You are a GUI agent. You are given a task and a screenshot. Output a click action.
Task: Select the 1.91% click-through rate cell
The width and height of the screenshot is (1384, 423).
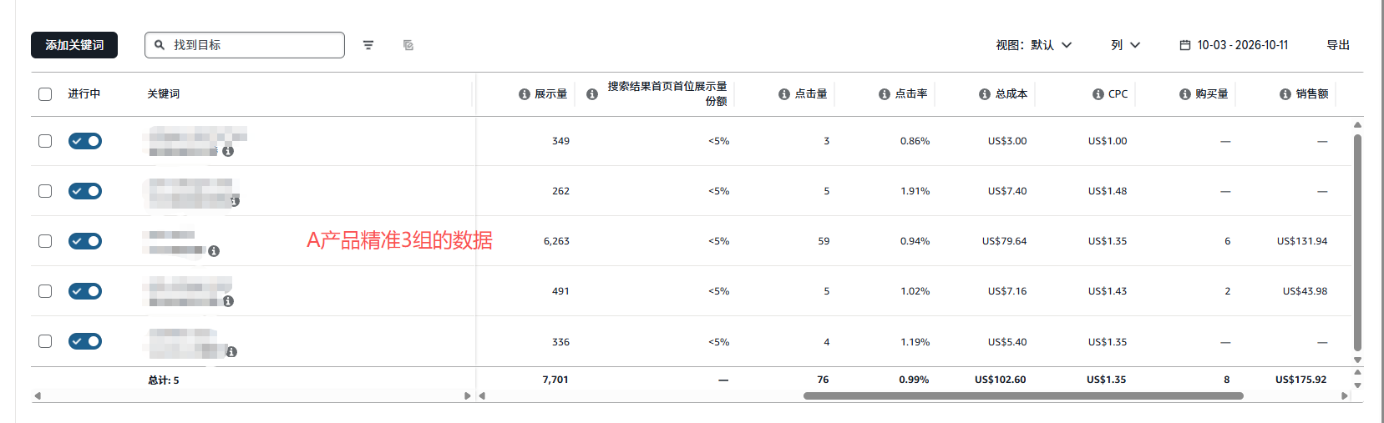(x=915, y=191)
